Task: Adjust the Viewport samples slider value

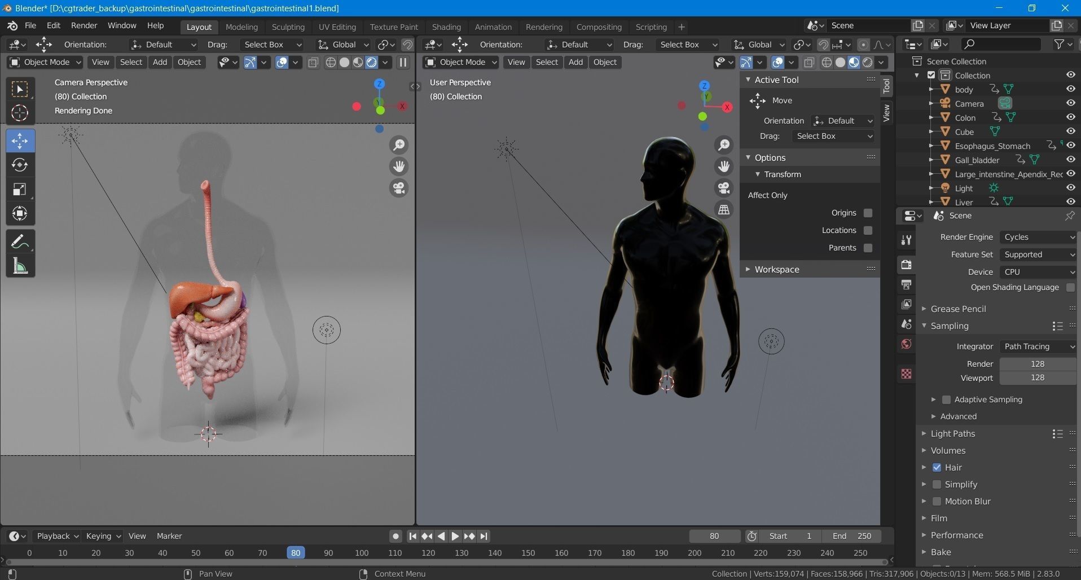Action: coord(1038,378)
